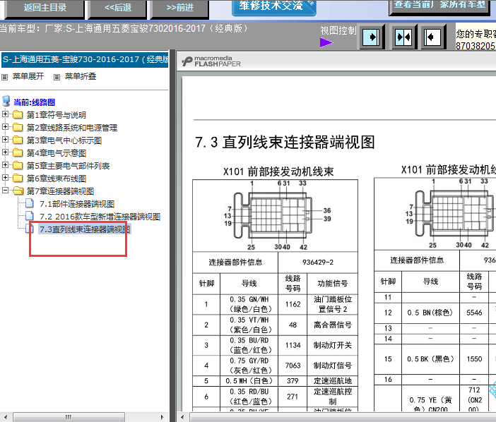Click document viewer scroll-left arrow
The height and width of the screenshot is (422, 496).
point(182,417)
